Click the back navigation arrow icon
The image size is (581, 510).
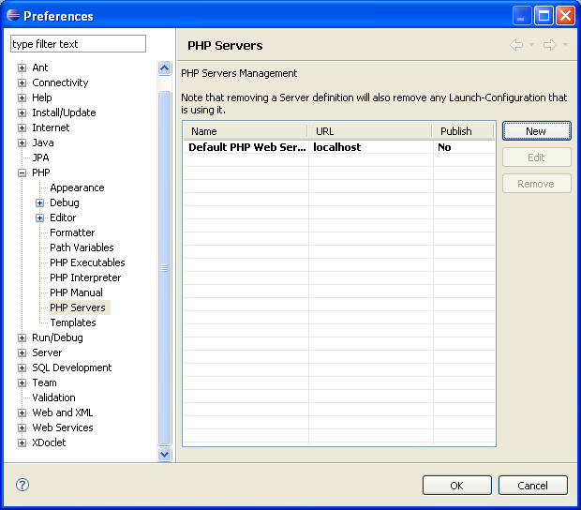pyautogui.click(x=515, y=45)
